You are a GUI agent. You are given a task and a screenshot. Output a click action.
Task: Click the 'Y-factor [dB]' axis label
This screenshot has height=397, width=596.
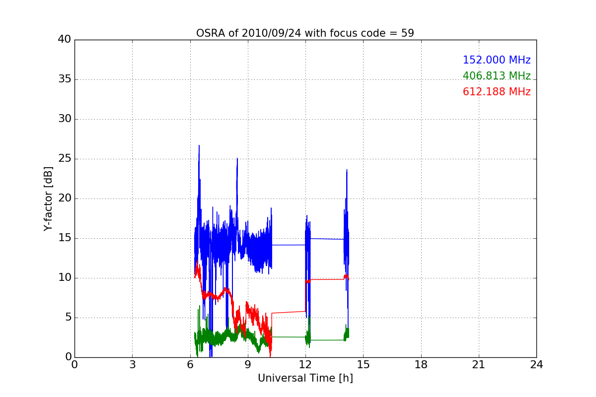coord(48,198)
